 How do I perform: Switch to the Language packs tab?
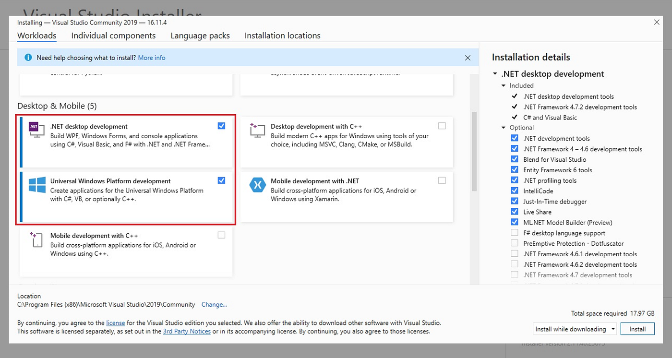(x=200, y=36)
